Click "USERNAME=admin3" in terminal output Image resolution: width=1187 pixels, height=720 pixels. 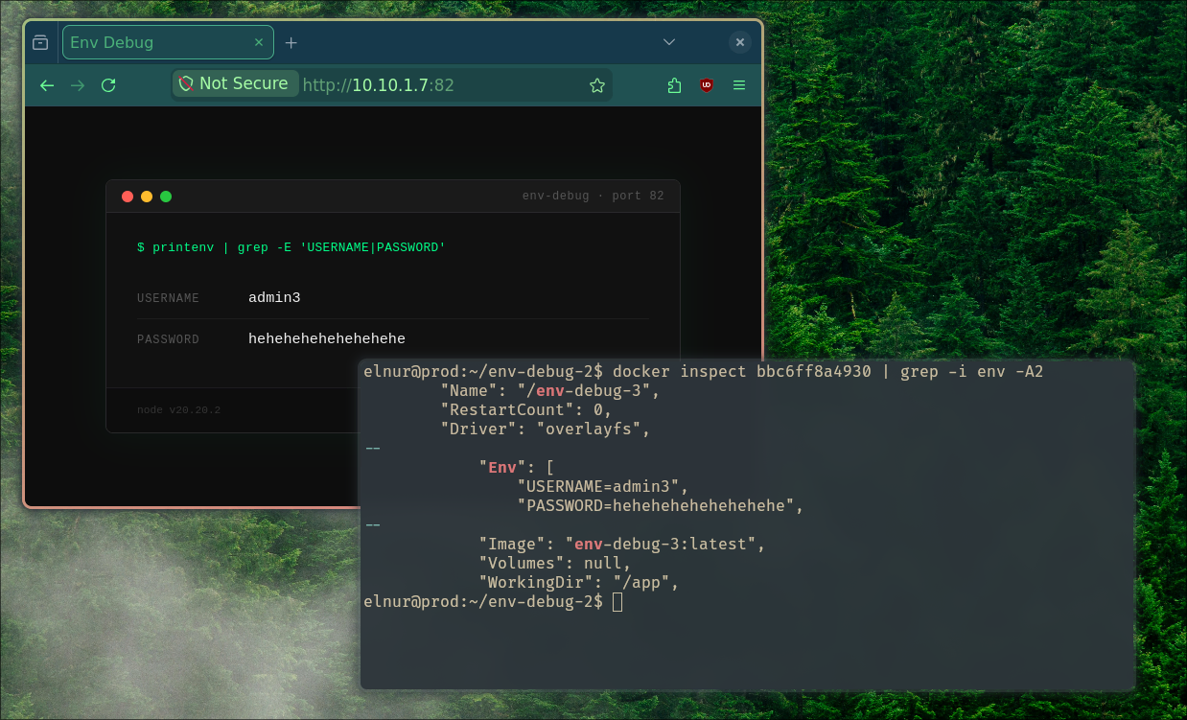pos(603,486)
